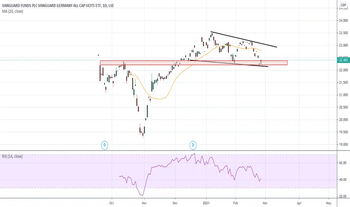The width and height of the screenshot is (350, 207).
Task: Click the 21.500 price axis label
Action: (x=344, y=82)
